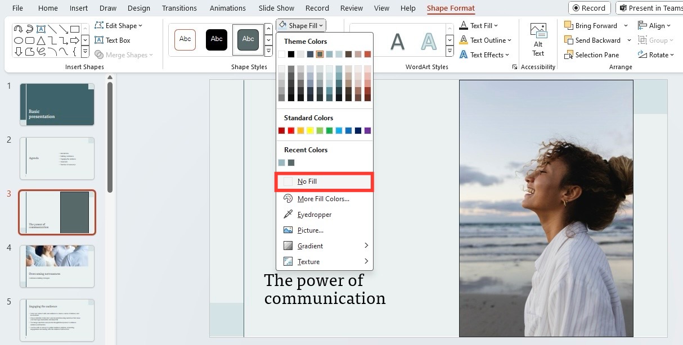Click the Text Box button in ribbon
This screenshot has width=683, height=345.
(x=113, y=40)
